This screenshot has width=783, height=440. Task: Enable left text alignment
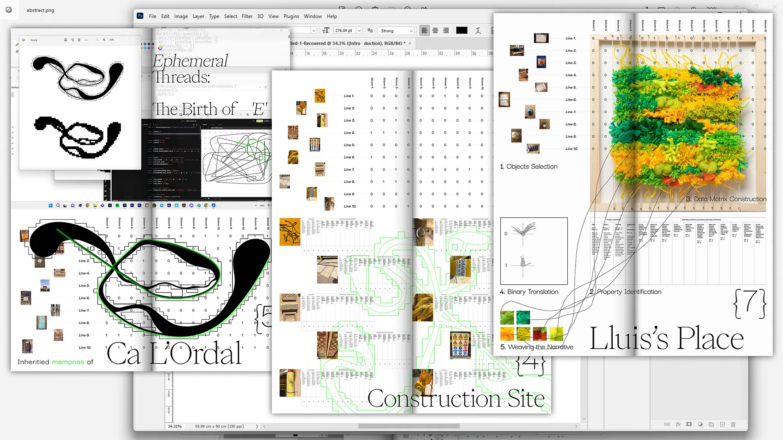(x=425, y=30)
